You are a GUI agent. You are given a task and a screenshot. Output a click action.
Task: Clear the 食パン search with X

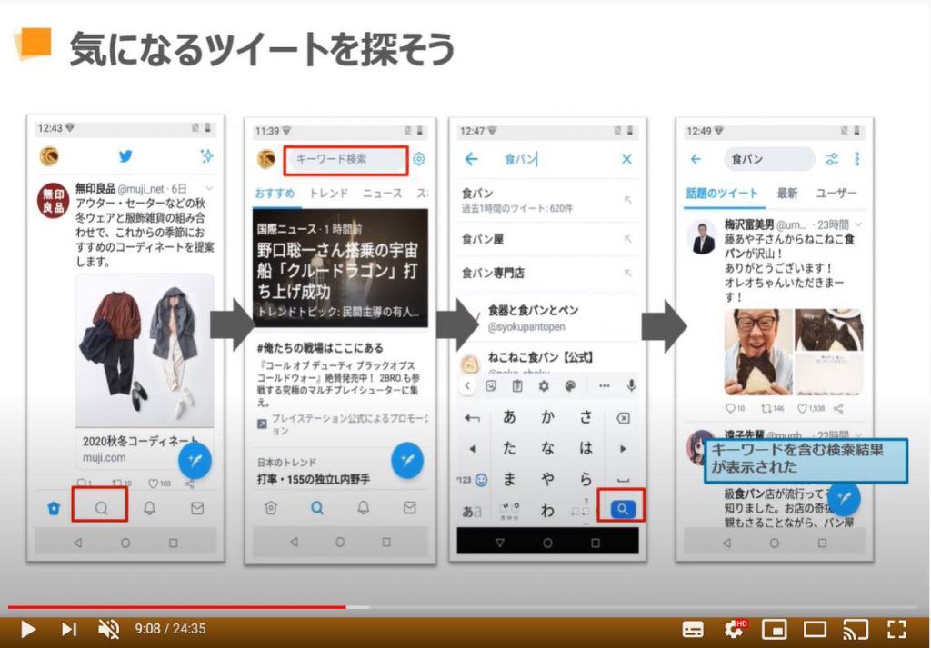click(626, 159)
